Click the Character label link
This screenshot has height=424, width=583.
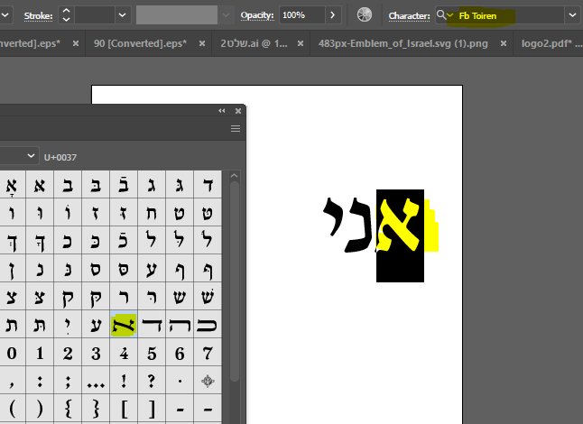click(409, 16)
